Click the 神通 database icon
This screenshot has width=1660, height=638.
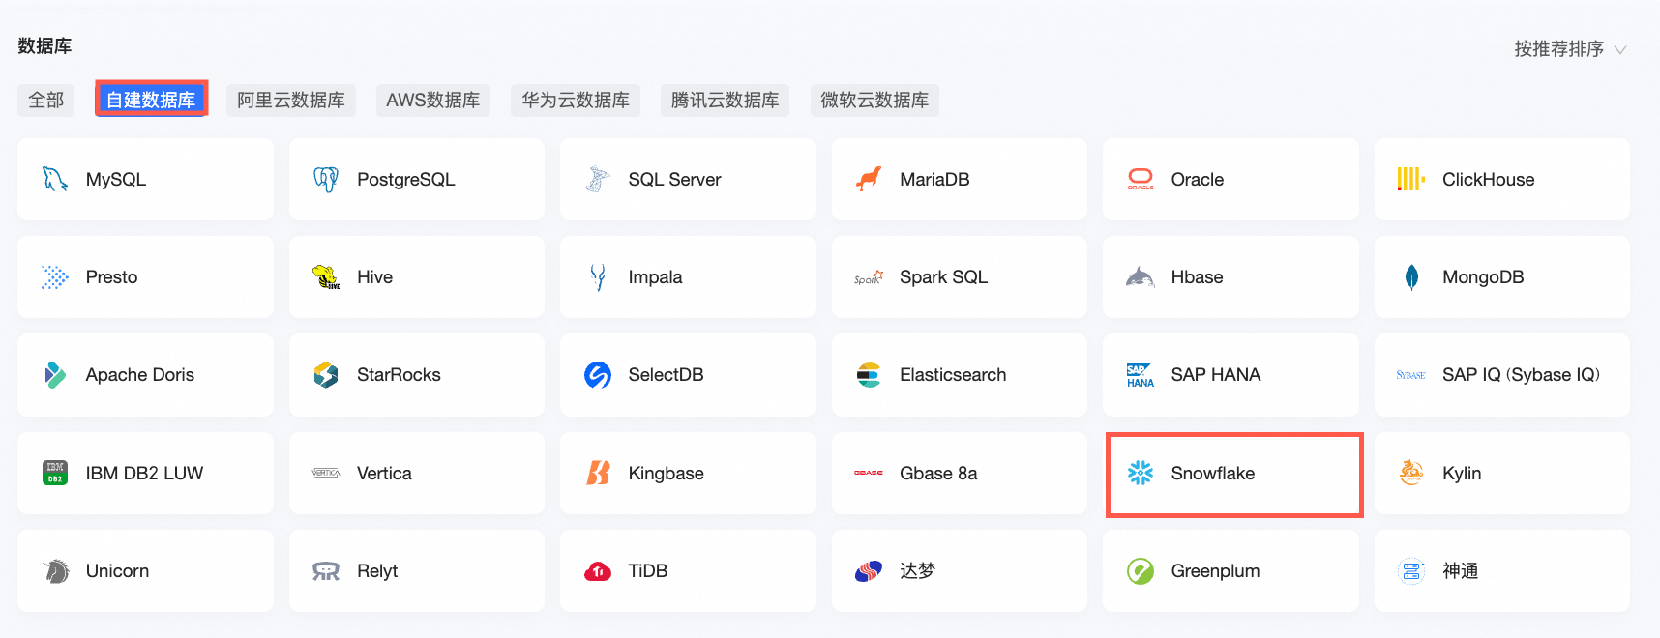pos(1411,571)
